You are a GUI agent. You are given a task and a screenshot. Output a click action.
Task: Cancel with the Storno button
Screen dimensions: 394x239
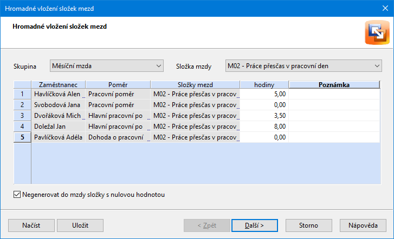[308, 225]
